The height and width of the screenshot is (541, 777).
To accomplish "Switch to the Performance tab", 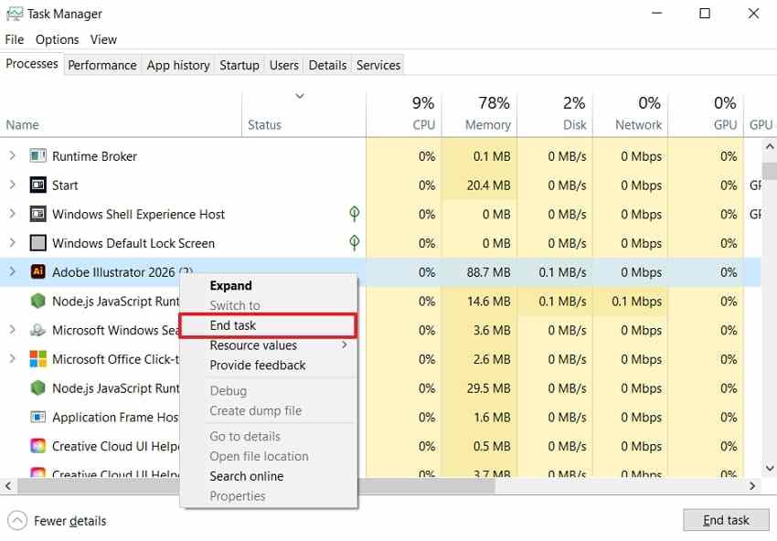I will (x=102, y=65).
